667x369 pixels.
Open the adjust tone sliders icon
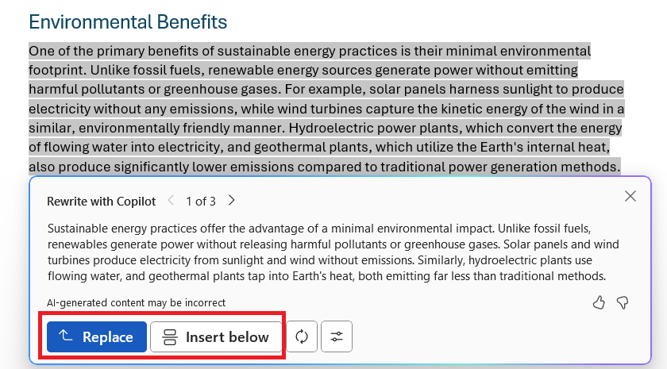pos(337,336)
